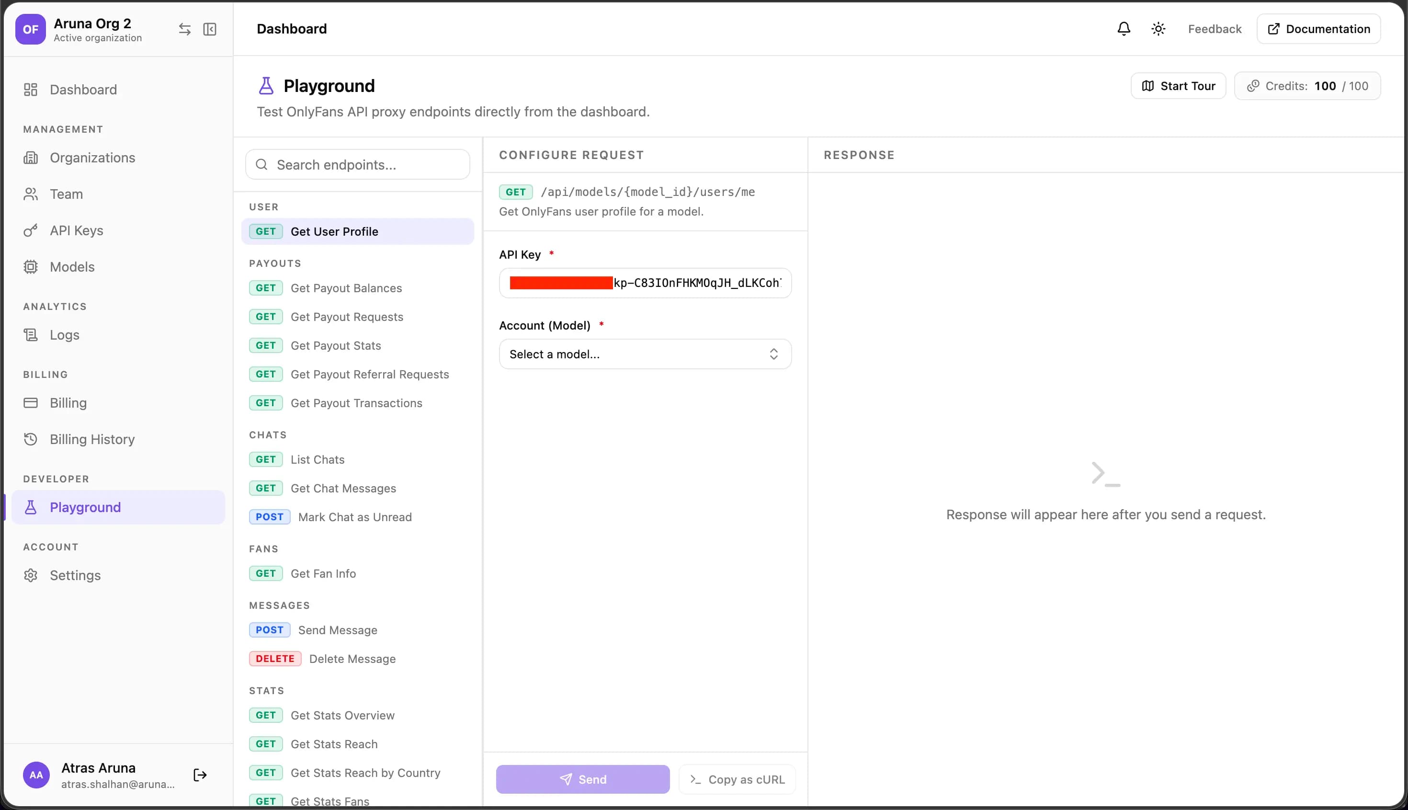Click the Logs scroll icon

coord(31,335)
